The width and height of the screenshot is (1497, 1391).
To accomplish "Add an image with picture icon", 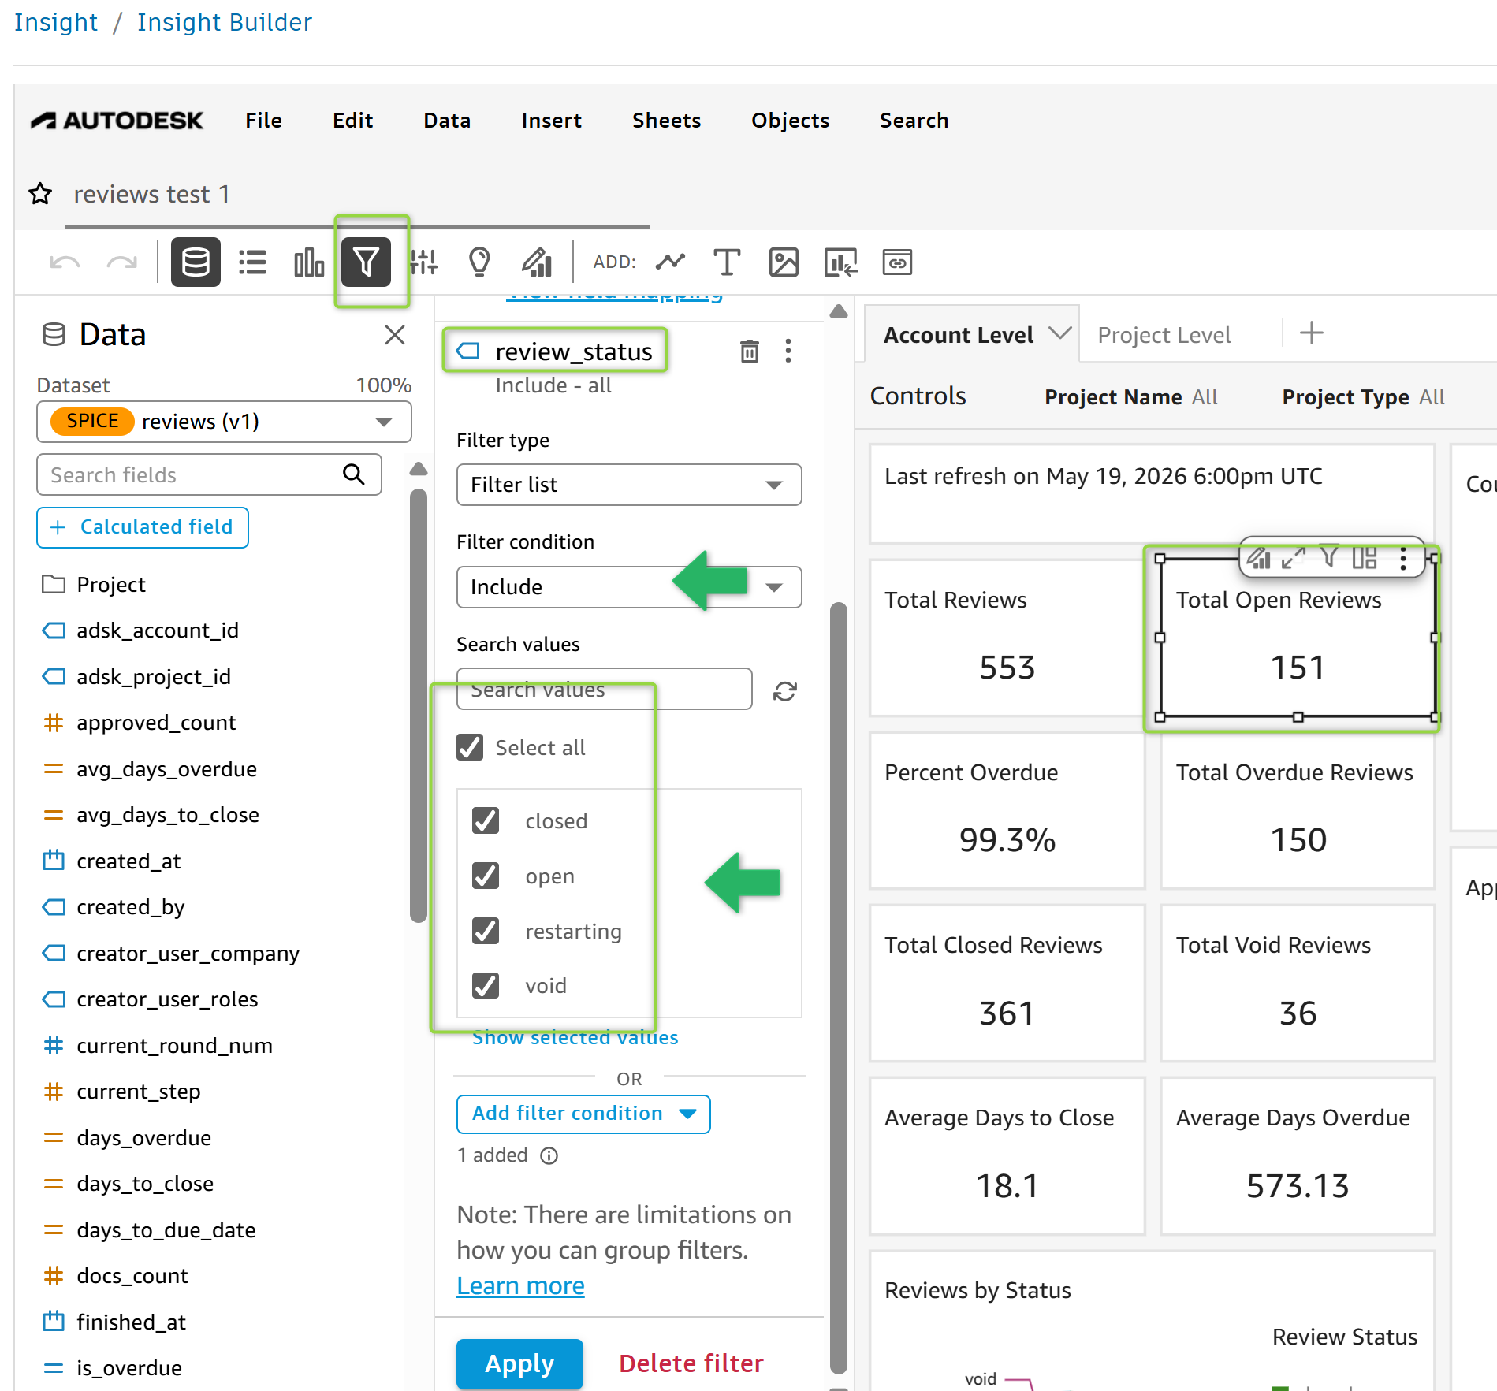I will click(x=784, y=262).
